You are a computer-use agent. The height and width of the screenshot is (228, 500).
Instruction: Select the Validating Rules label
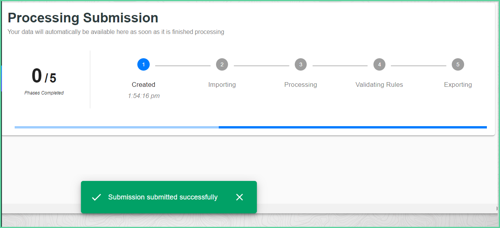[379, 84]
